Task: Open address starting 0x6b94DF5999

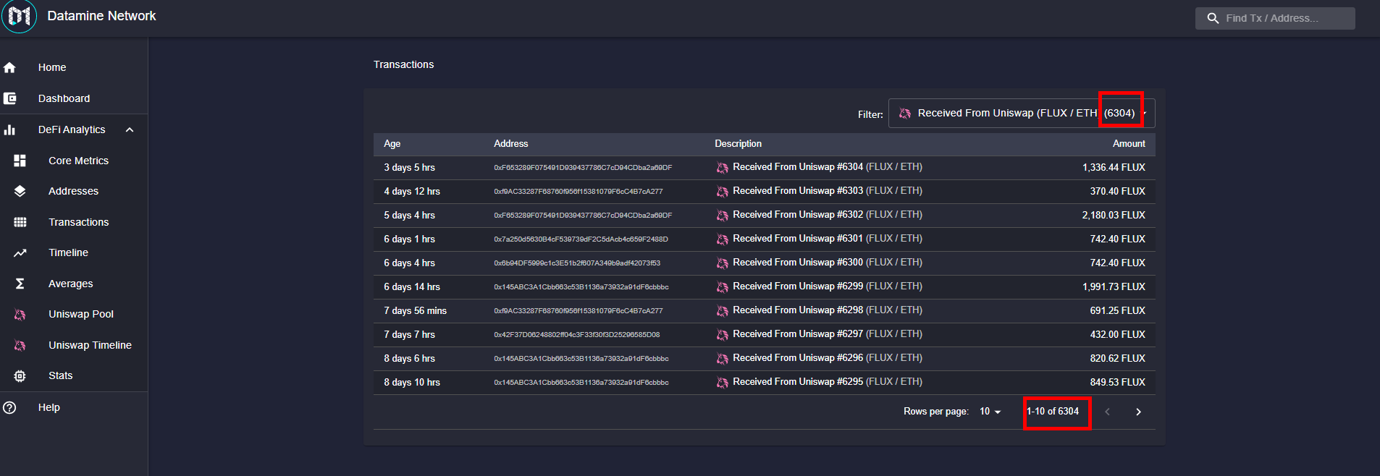Action: click(x=577, y=263)
